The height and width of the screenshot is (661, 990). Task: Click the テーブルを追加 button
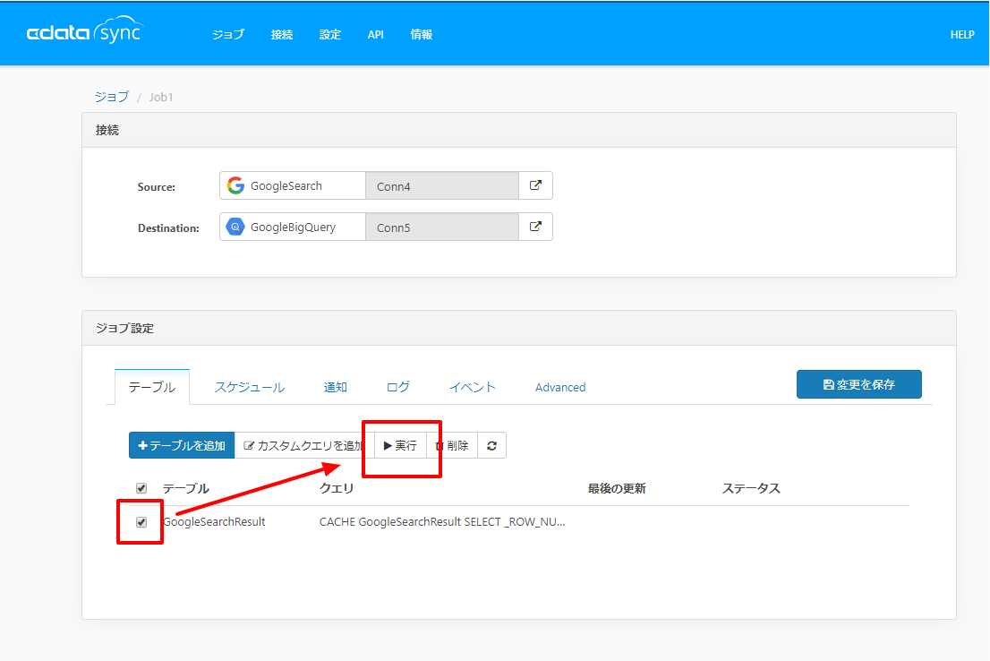[182, 445]
